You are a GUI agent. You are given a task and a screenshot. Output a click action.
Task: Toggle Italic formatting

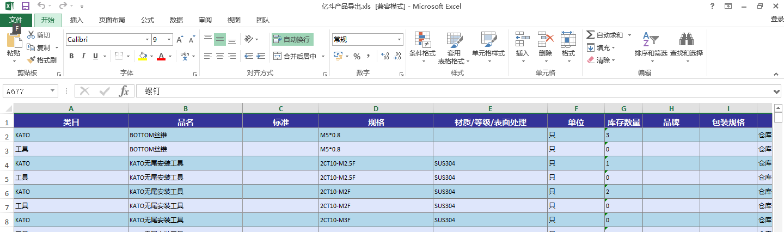pyautogui.click(x=83, y=56)
